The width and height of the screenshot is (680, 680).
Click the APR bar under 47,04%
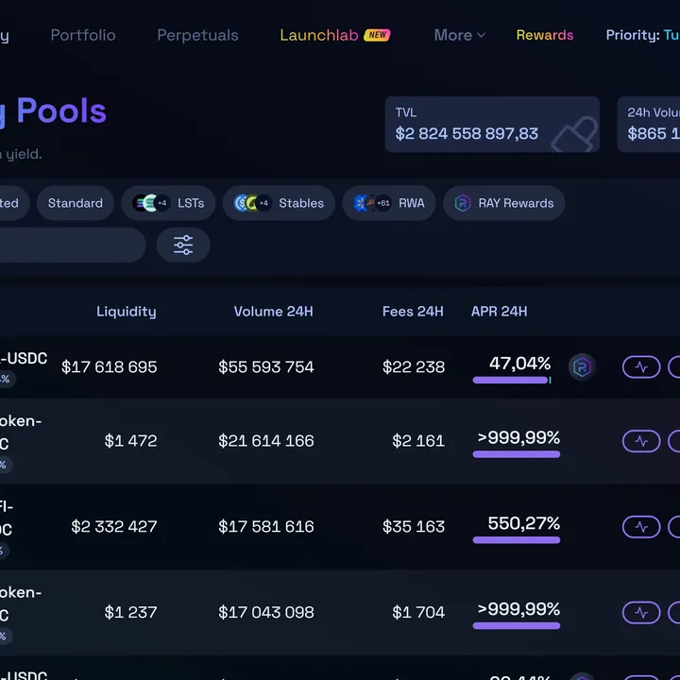[511, 381]
